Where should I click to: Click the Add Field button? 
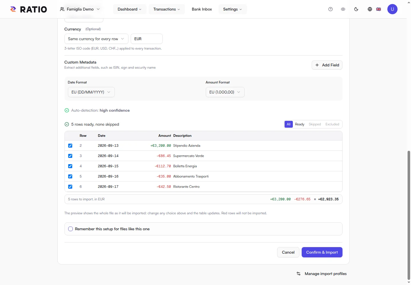[327, 65]
